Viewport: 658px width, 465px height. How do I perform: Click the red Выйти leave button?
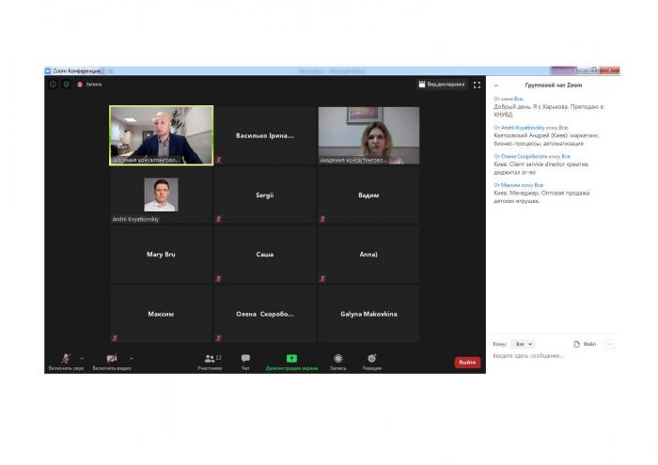466,363
